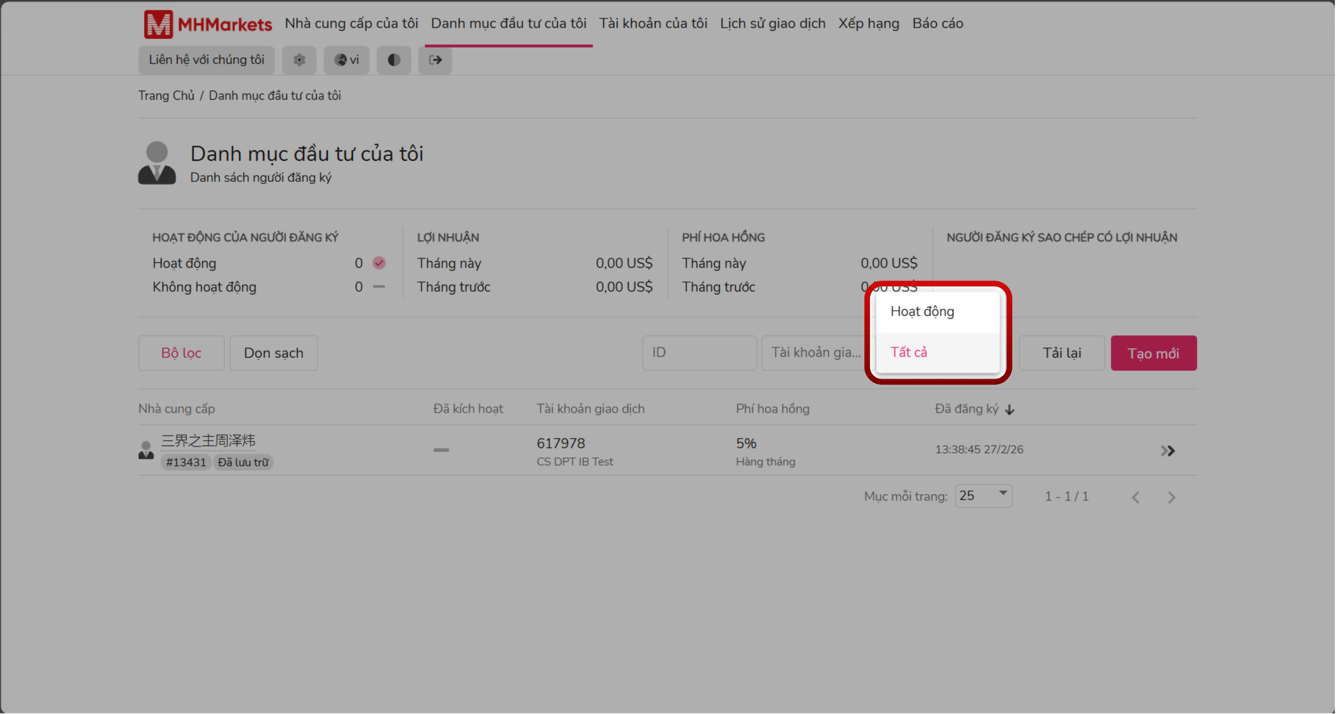Click the Trang Chủ breadcrumb link
Screen dimensions: 1336x714
click(x=166, y=96)
